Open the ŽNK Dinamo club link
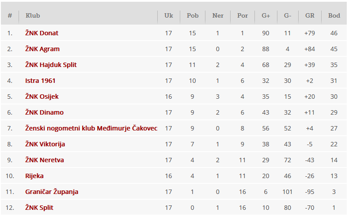The image size is (349, 216). click(x=44, y=112)
